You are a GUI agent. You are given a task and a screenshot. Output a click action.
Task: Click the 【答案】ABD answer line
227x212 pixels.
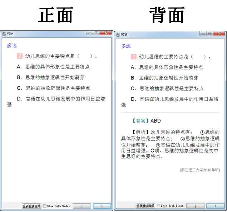[x=147, y=121]
